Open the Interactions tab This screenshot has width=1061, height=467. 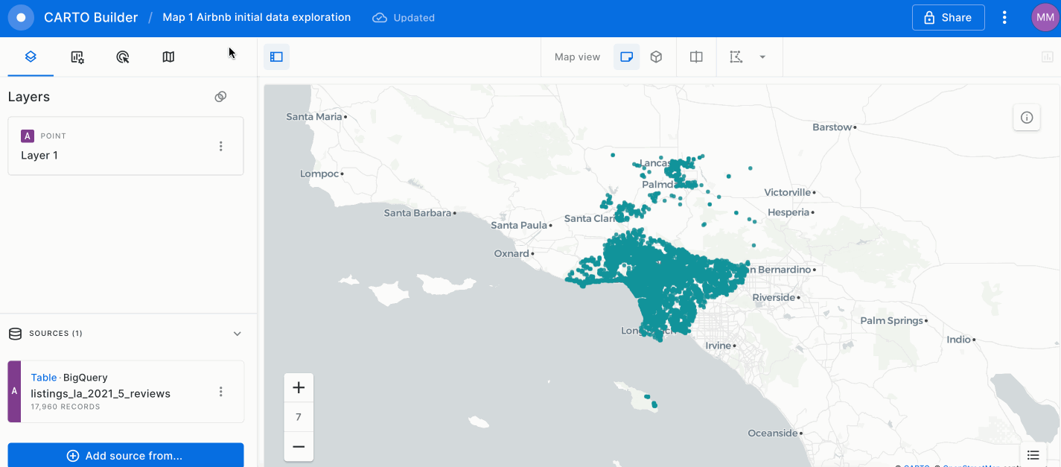[123, 57]
